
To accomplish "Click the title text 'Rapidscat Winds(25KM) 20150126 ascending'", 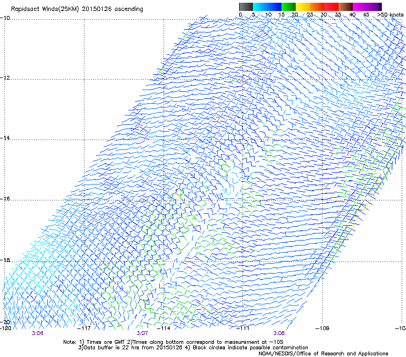I will (77, 9).
